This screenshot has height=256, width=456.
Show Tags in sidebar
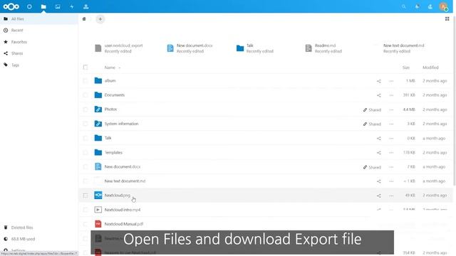[39, 65]
